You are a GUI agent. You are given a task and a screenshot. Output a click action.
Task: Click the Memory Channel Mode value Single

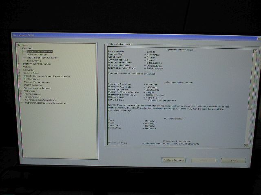coord(150,93)
